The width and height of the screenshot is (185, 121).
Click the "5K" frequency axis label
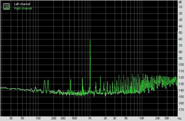point(126,118)
